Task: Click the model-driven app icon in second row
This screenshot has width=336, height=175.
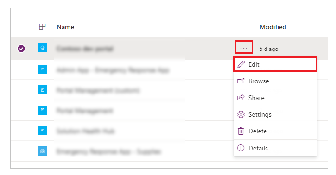Action: 43,69
